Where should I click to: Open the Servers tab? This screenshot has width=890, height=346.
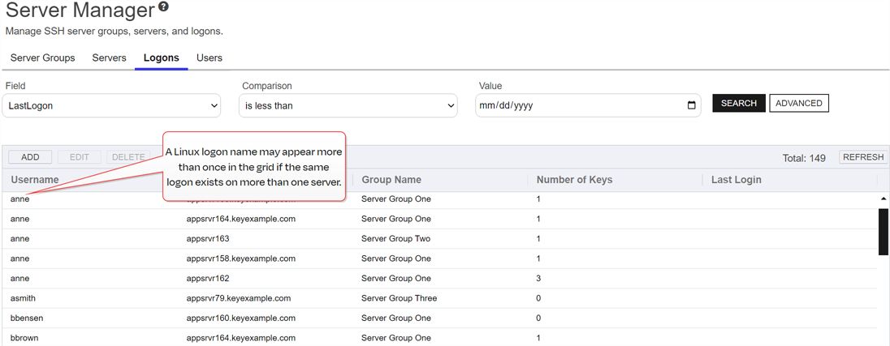click(109, 58)
